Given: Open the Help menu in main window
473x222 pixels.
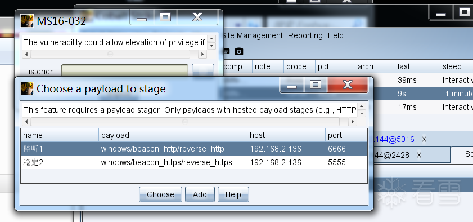Looking at the screenshot, I should [x=335, y=35].
